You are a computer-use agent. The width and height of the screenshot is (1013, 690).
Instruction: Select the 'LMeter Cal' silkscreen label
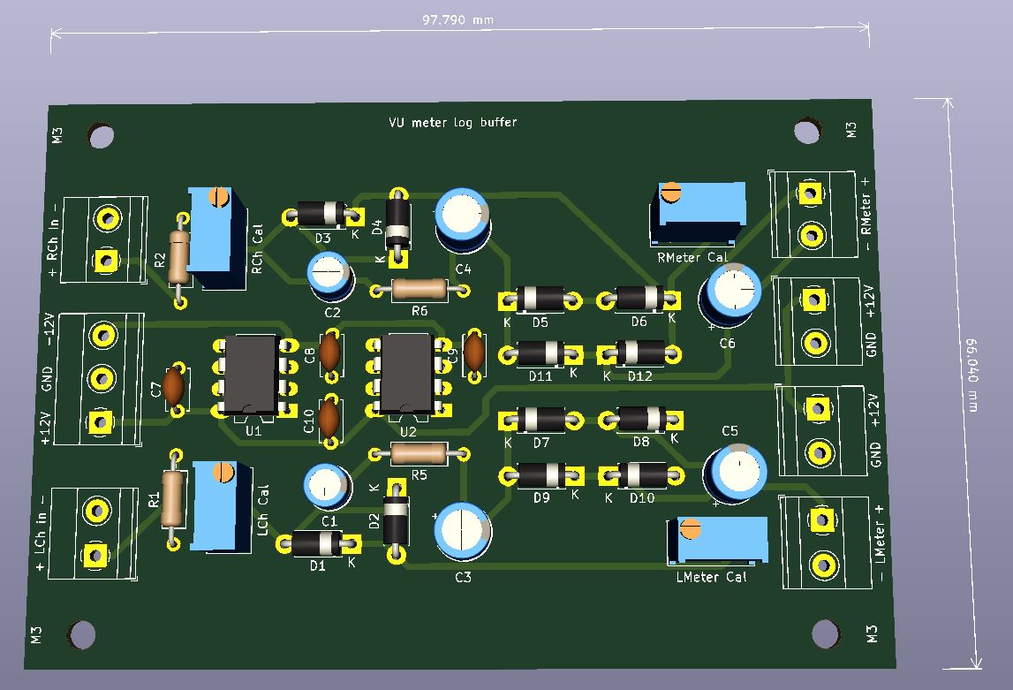711,577
